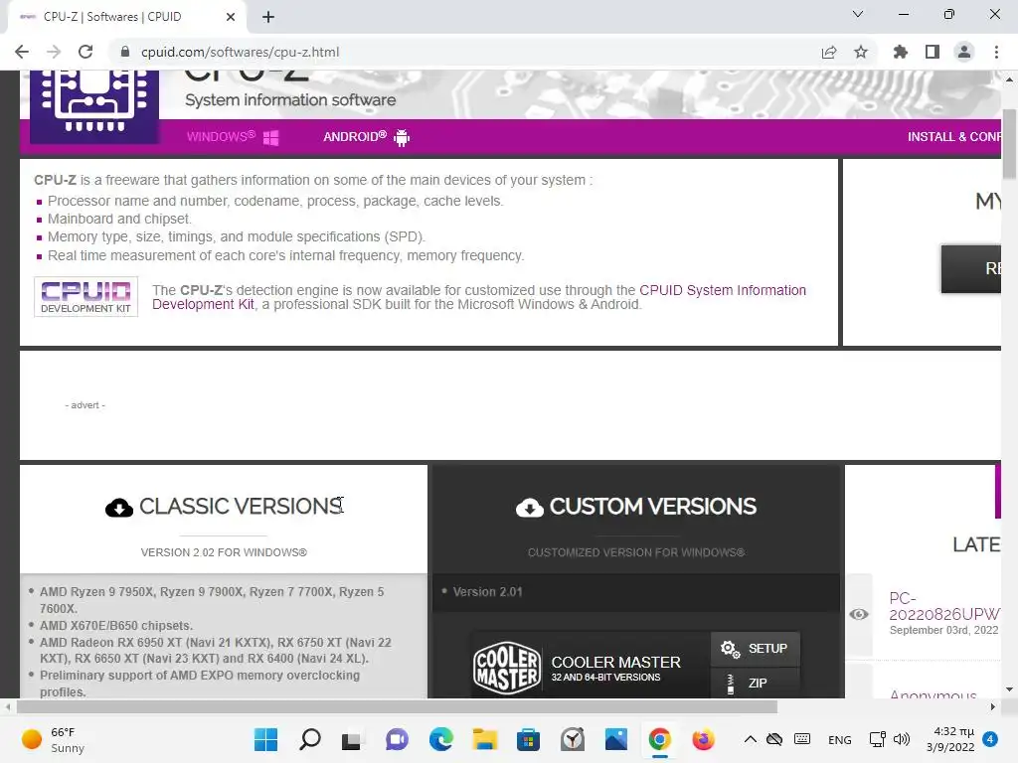Open Task View on taskbar
Viewport: 1018px width, 763px height.
click(352, 739)
